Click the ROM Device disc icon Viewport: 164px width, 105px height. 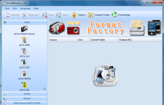pyautogui.click(x=5, y=103)
